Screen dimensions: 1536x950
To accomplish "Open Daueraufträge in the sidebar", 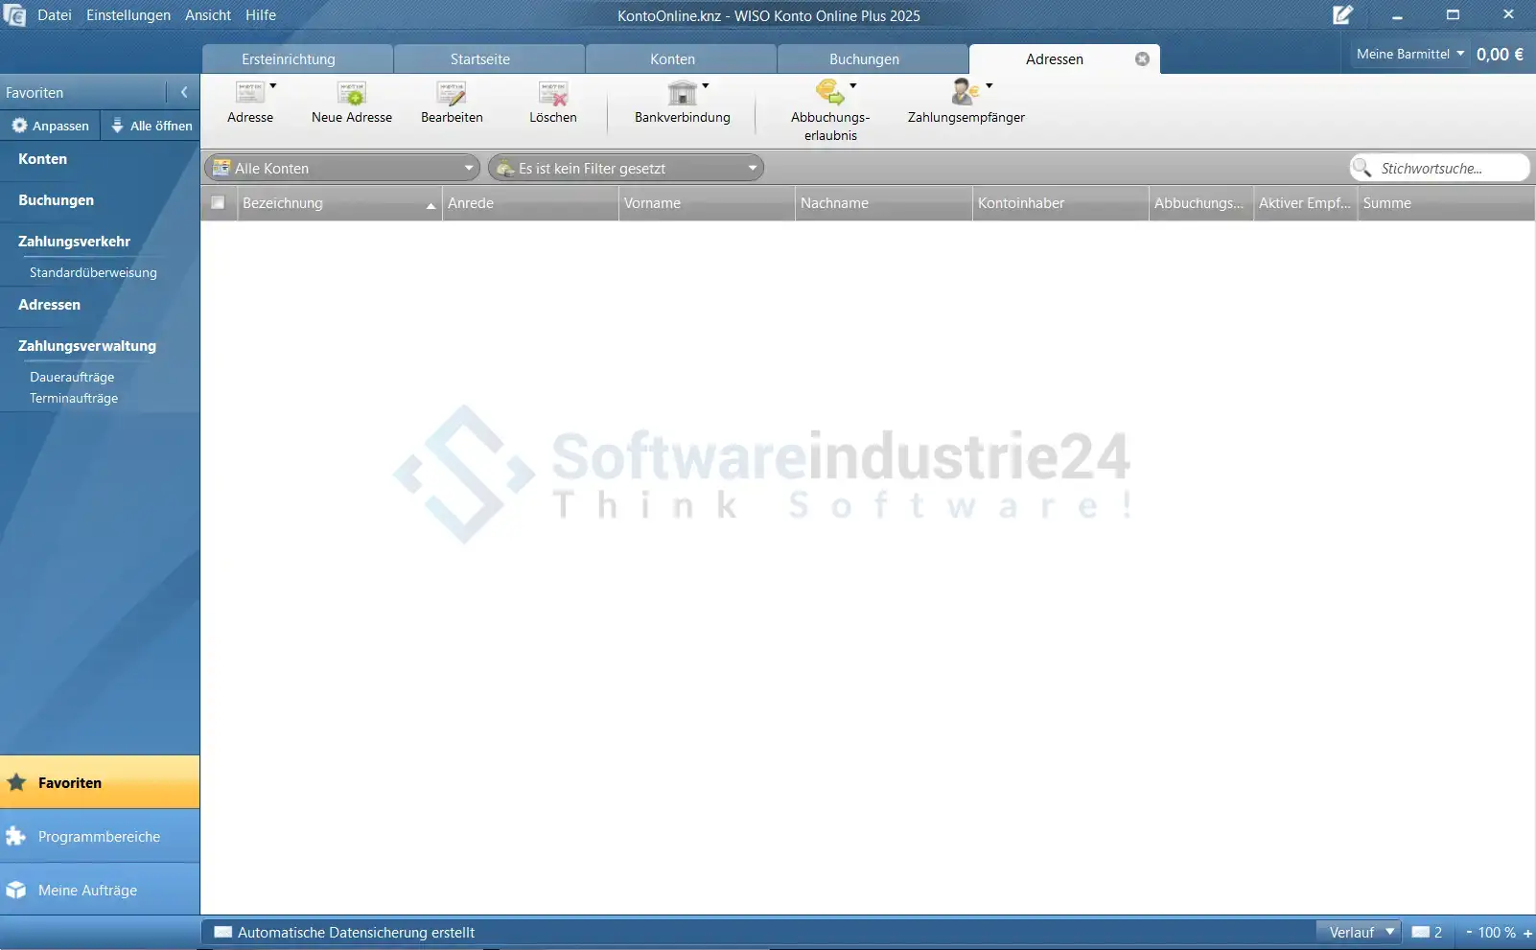I will tap(72, 378).
